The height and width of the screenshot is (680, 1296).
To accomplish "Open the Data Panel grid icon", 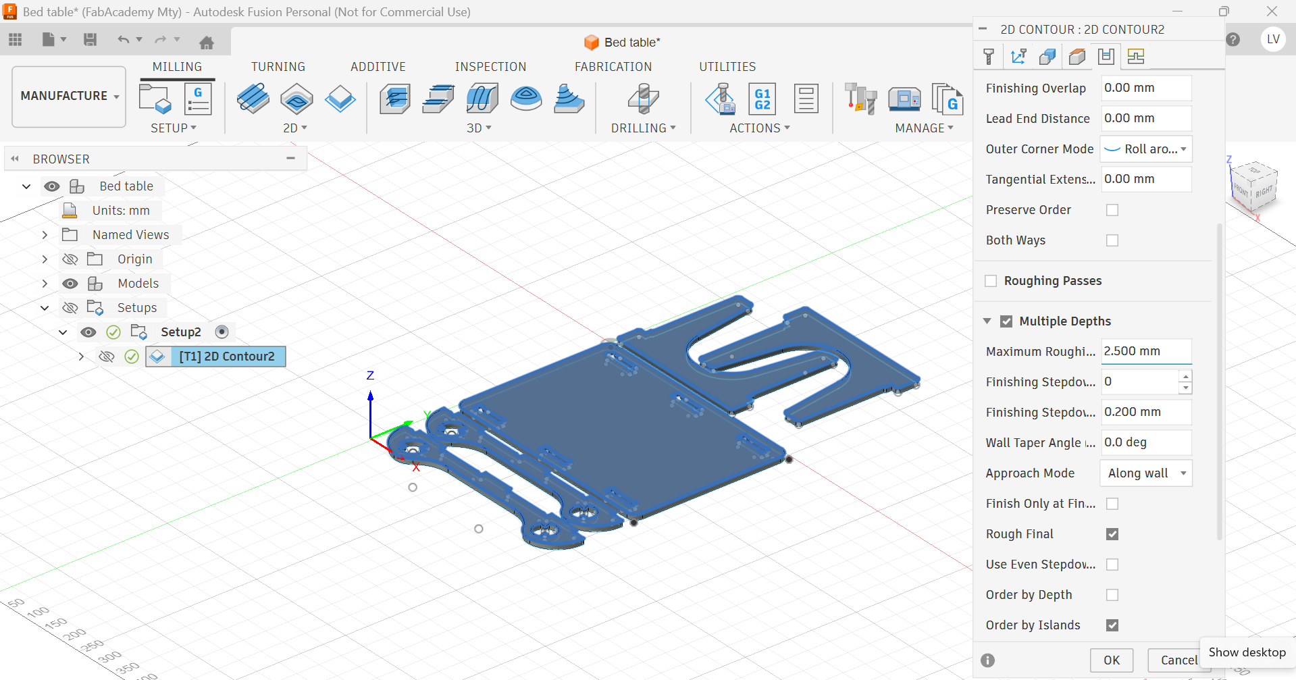I will coord(16,39).
